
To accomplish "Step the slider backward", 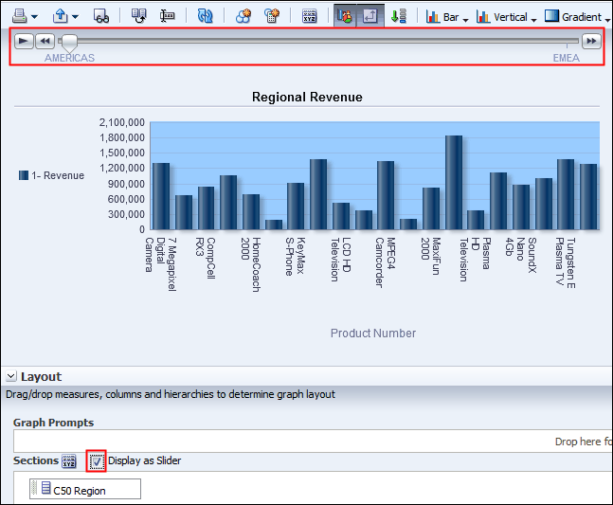I will 45,41.
